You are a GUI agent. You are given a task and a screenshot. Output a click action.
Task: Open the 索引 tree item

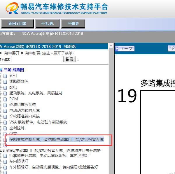(x=13, y=76)
